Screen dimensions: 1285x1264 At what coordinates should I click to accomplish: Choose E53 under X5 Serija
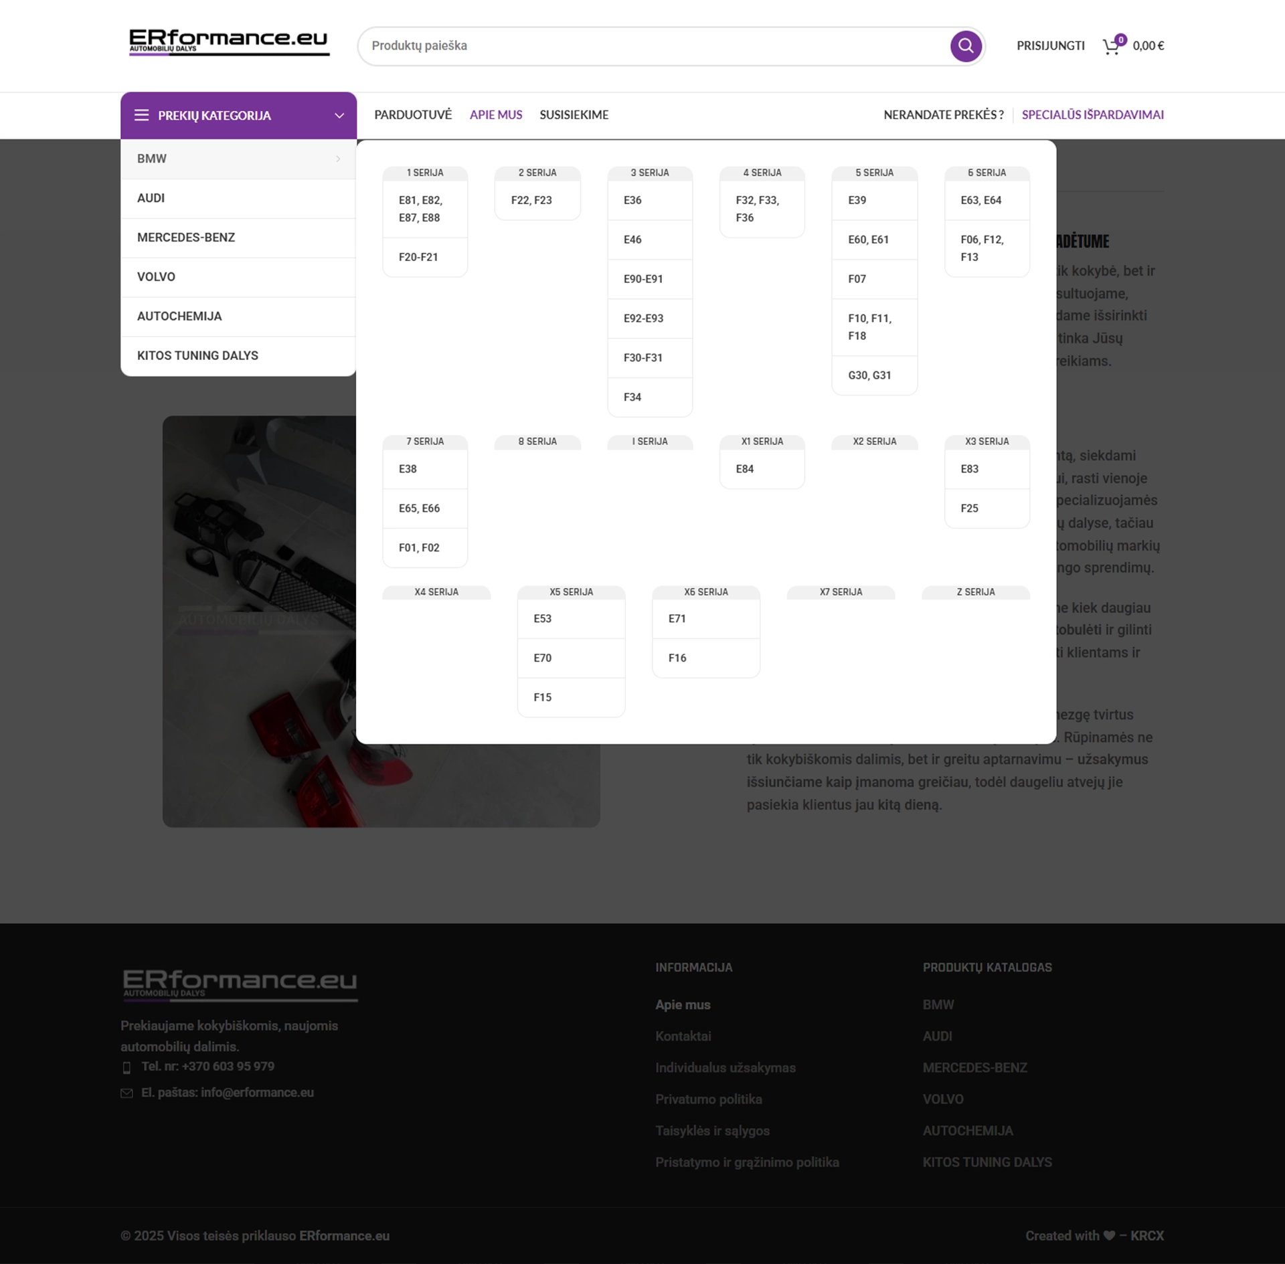click(x=572, y=619)
